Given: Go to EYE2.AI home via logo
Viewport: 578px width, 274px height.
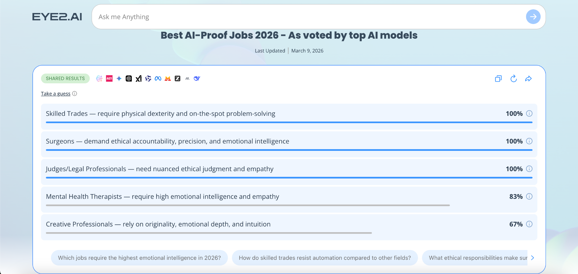Looking at the screenshot, I should pyautogui.click(x=57, y=17).
